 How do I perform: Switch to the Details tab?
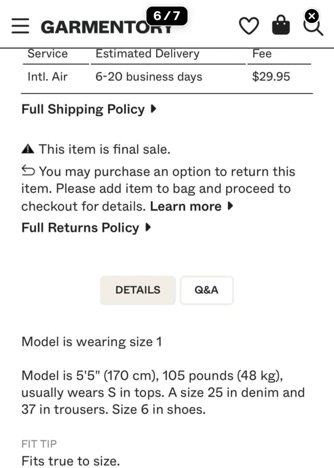pos(138,290)
